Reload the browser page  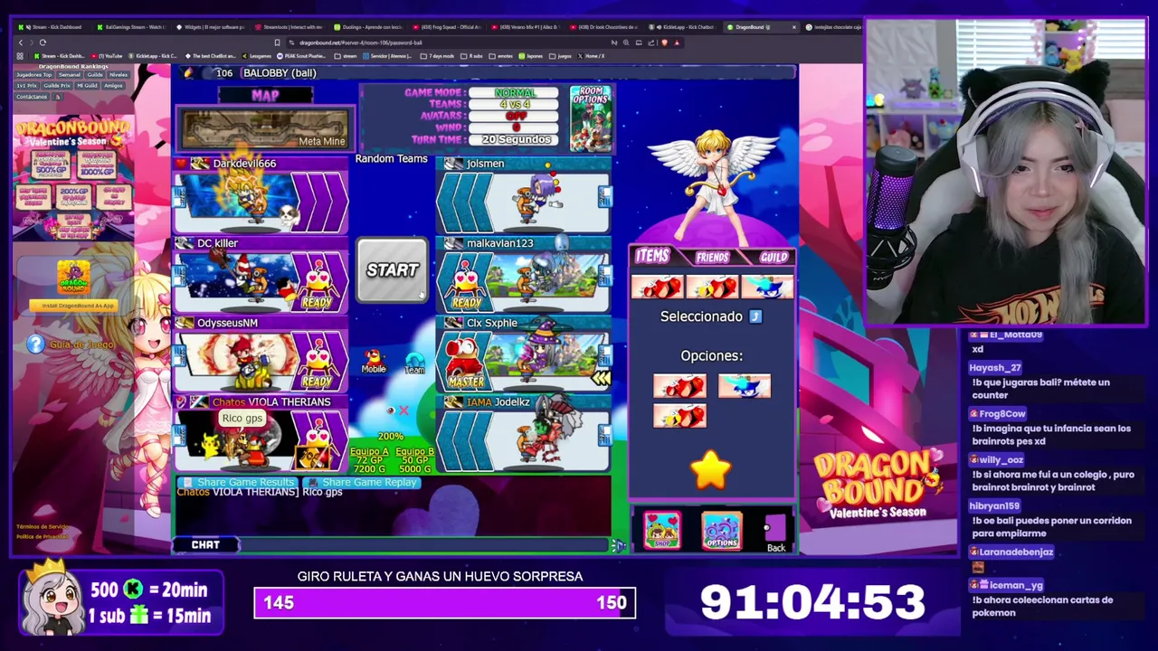43,42
